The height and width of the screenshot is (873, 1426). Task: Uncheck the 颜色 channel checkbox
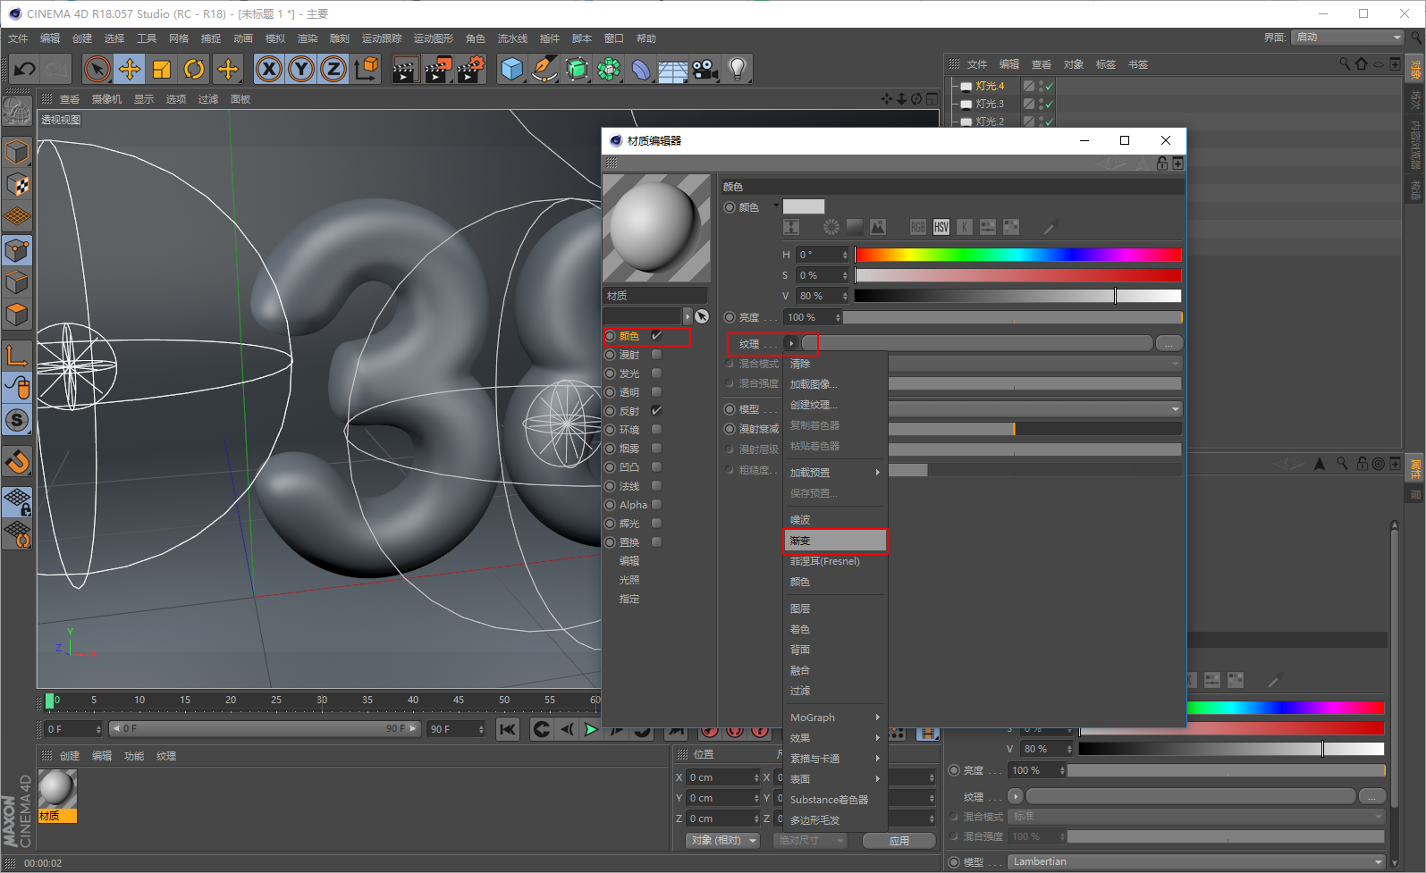(x=656, y=336)
